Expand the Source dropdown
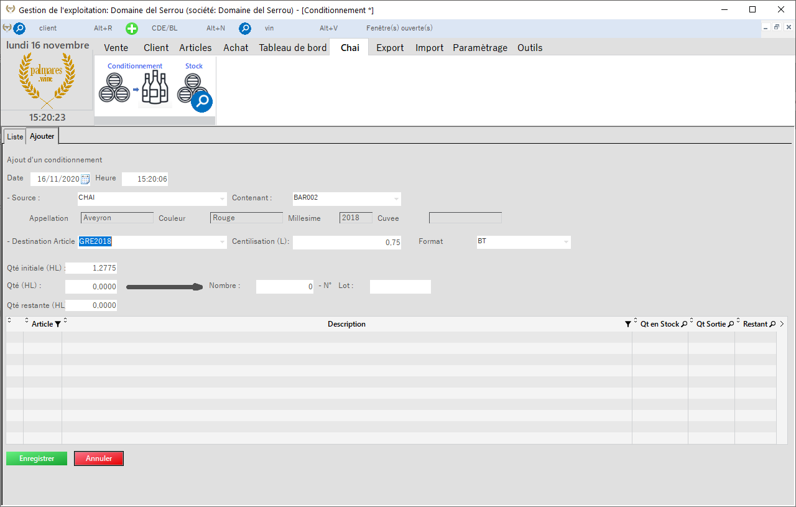This screenshot has width=796, height=507. (x=223, y=199)
